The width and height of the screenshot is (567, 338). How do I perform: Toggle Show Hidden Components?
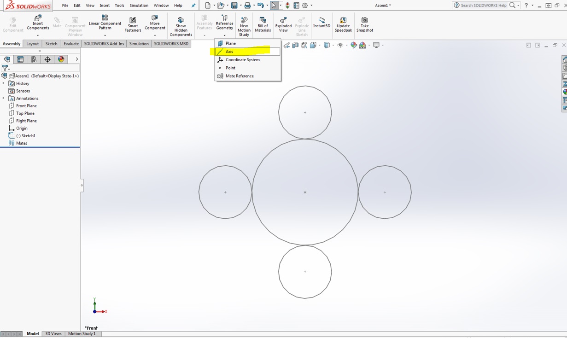click(x=181, y=26)
